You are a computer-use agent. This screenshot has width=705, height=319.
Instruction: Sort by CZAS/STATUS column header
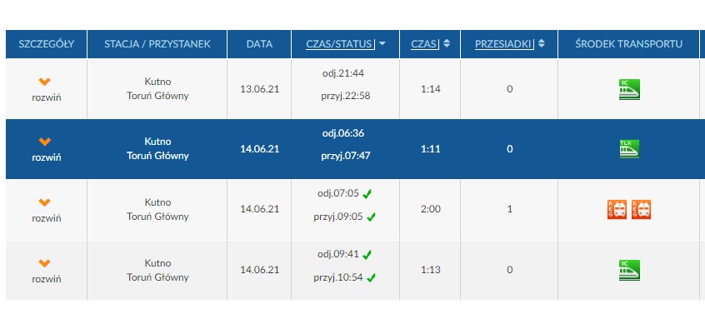pyautogui.click(x=340, y=43)
